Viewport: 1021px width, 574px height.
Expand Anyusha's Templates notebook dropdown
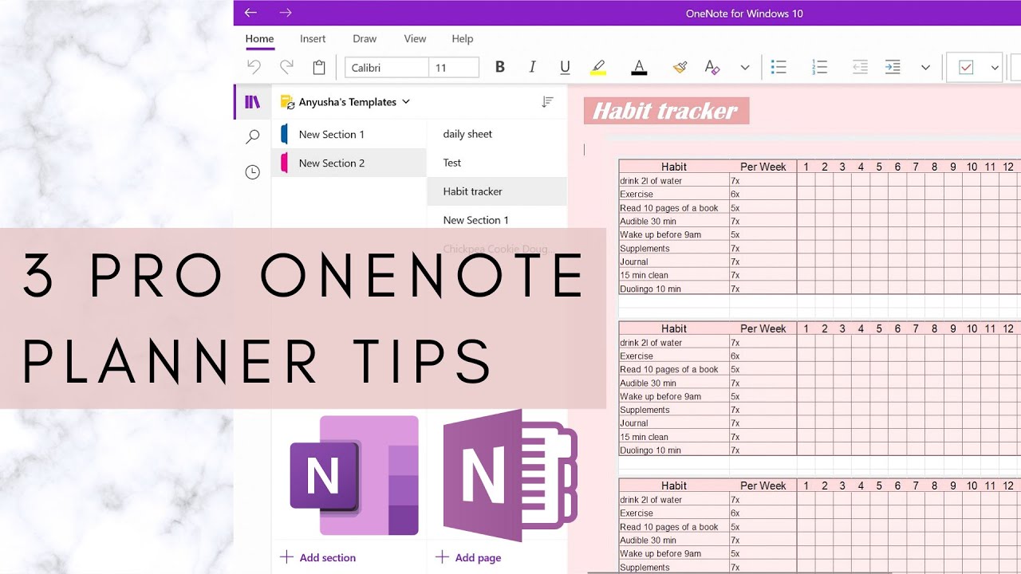(x=406, y=101)
